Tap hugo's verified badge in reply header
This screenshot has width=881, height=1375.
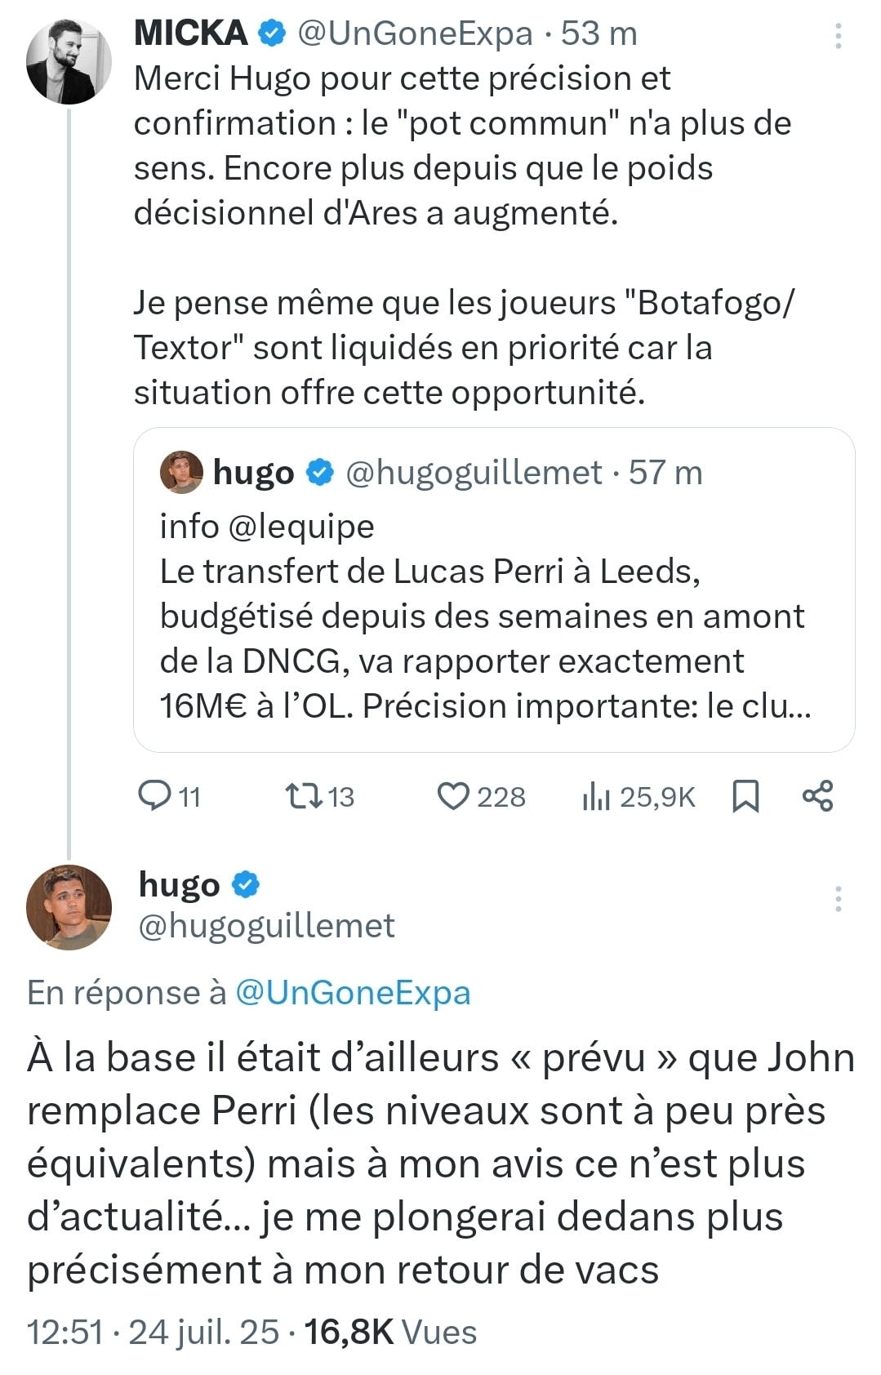[246, 884]
